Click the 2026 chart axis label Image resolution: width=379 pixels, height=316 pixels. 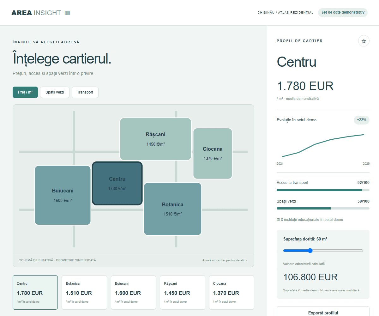(x=366, y=164)
